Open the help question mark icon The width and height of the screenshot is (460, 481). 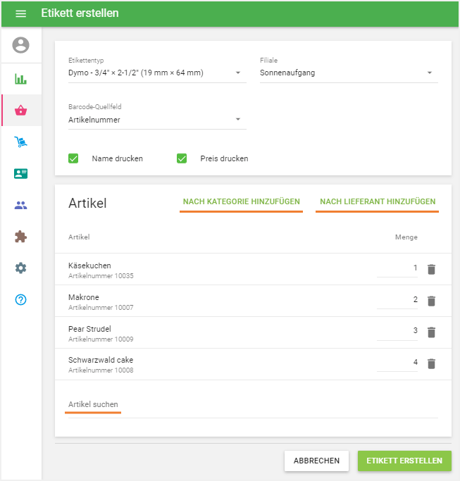coord(21,299)
